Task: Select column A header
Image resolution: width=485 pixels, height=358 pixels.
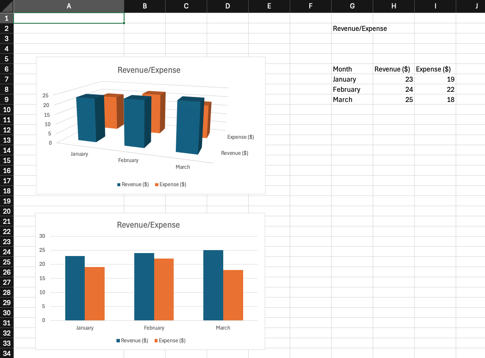Action: [69, 6]
